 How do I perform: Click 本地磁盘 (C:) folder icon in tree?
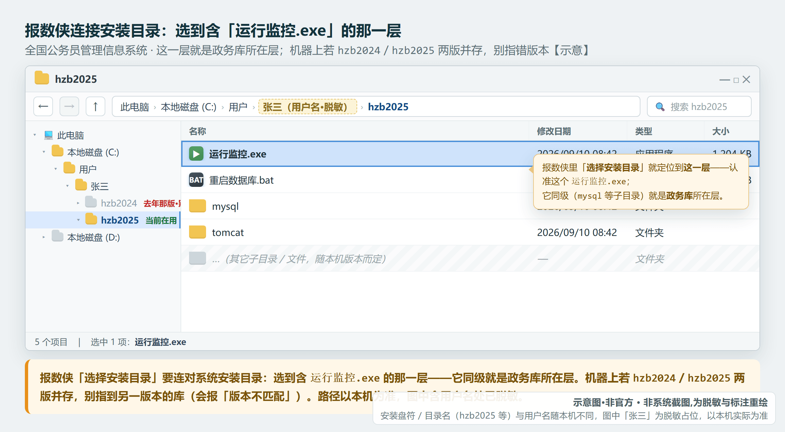pyautogui.click(x=58, y=151)
